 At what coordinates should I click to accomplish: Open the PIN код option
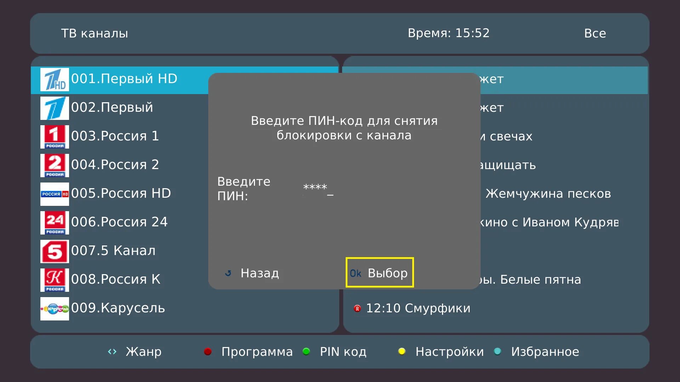tap(335, 352)
